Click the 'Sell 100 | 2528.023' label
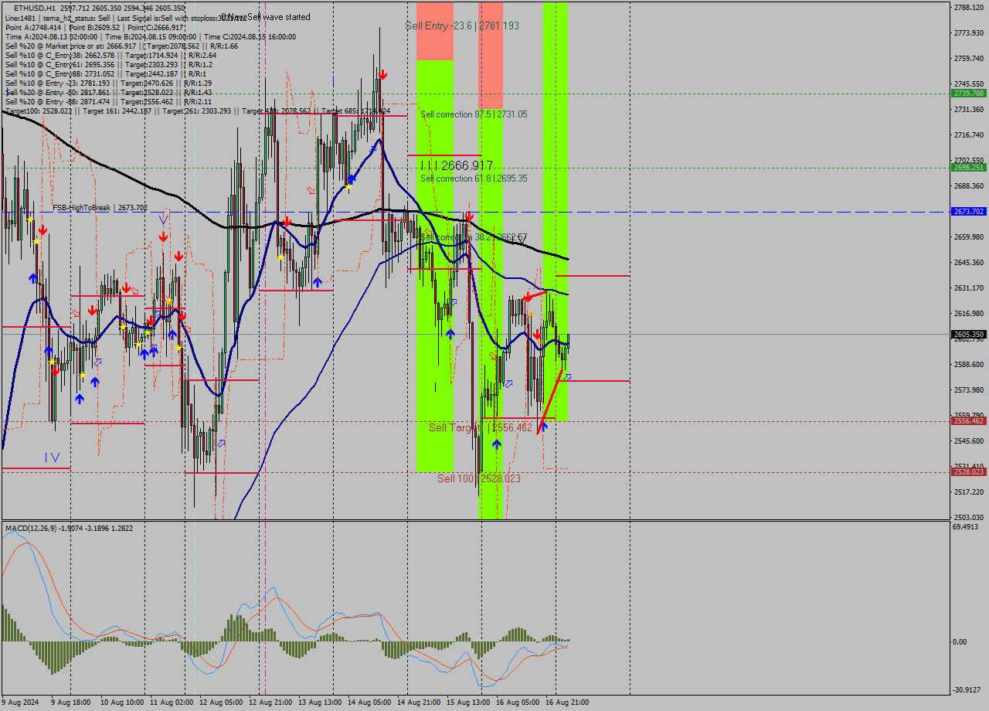Image resolution: width=989 pixels, height=711 pixels. click(x=479, y=478)
